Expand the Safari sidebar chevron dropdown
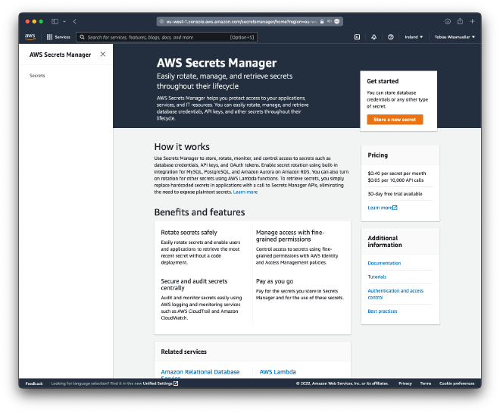This screenshot has width=500, height=413. [64, 21]
